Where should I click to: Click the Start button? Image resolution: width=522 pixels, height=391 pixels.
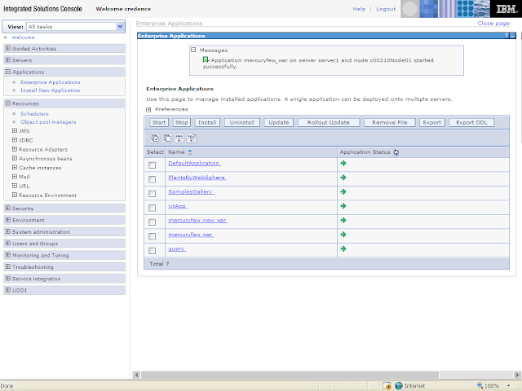click(x=159, y=123)
